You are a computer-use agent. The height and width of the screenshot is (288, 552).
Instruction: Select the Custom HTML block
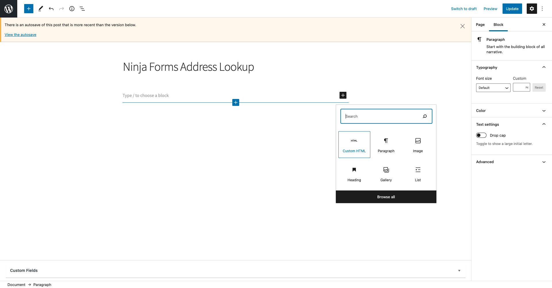coord(354,144)
